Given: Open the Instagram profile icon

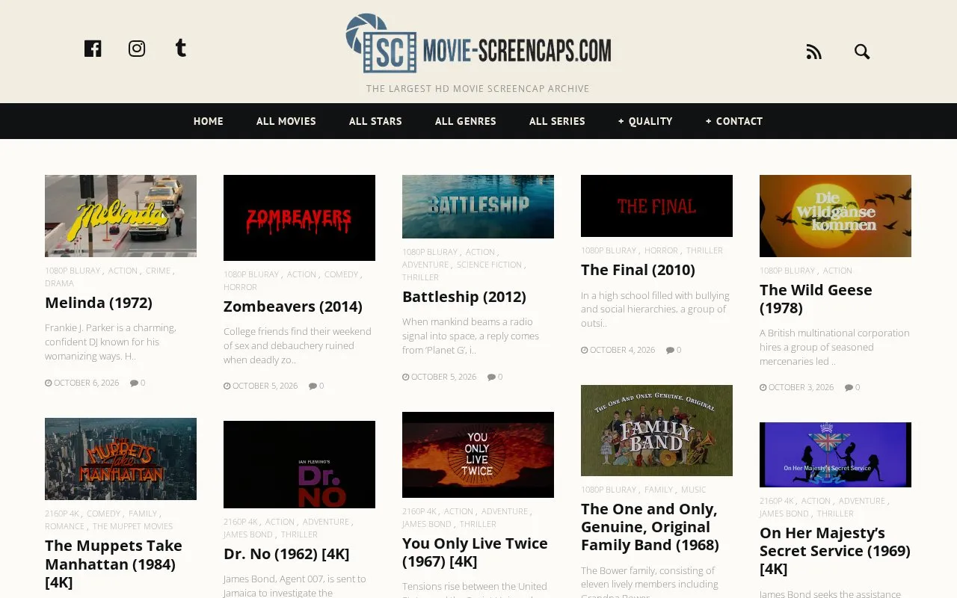Looking at the screenshot, I should 137,49.
